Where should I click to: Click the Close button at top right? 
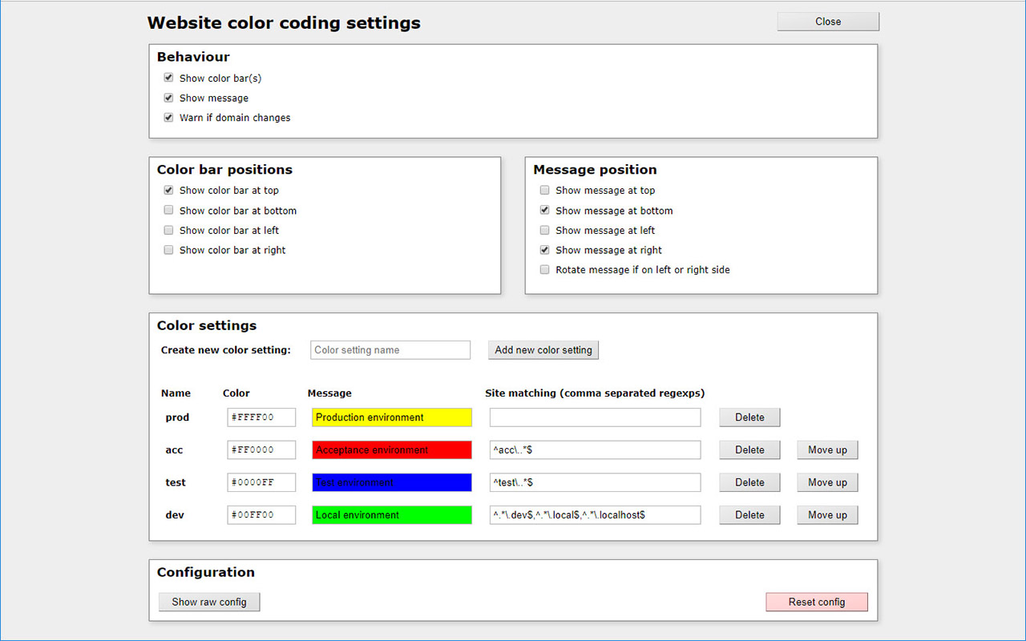coord(827,21)
